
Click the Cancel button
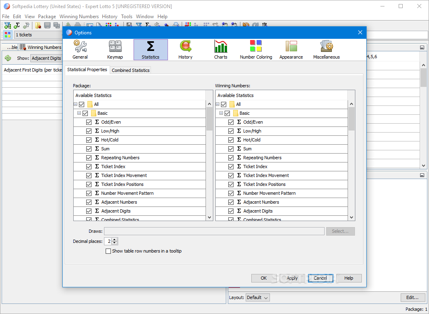point(321,278)
